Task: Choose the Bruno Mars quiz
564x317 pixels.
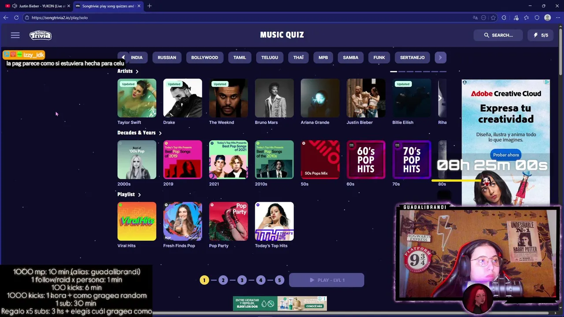Action: [274, 98]
